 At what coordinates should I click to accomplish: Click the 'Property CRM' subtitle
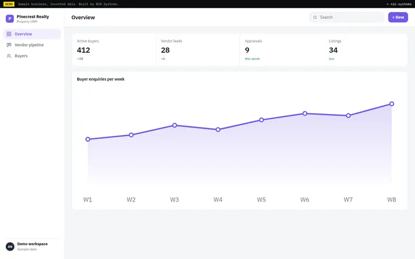tap(27, 22)
